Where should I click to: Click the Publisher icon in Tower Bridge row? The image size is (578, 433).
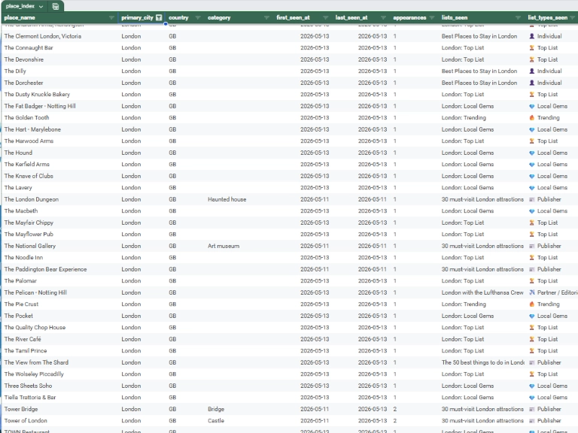531,409
